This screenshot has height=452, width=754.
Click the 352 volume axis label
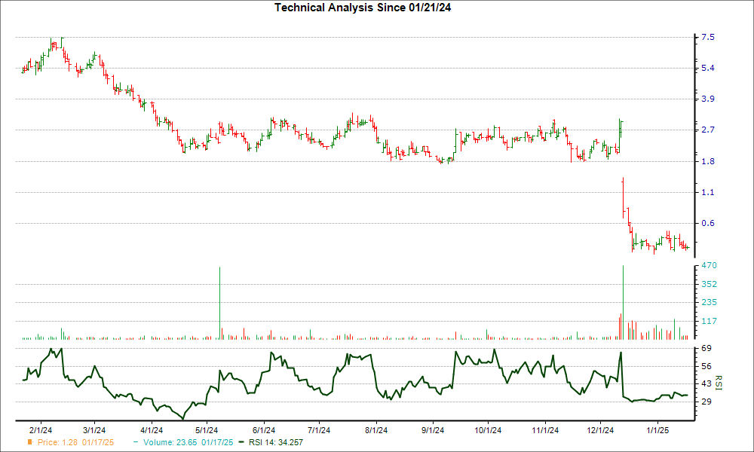(710, 284)
